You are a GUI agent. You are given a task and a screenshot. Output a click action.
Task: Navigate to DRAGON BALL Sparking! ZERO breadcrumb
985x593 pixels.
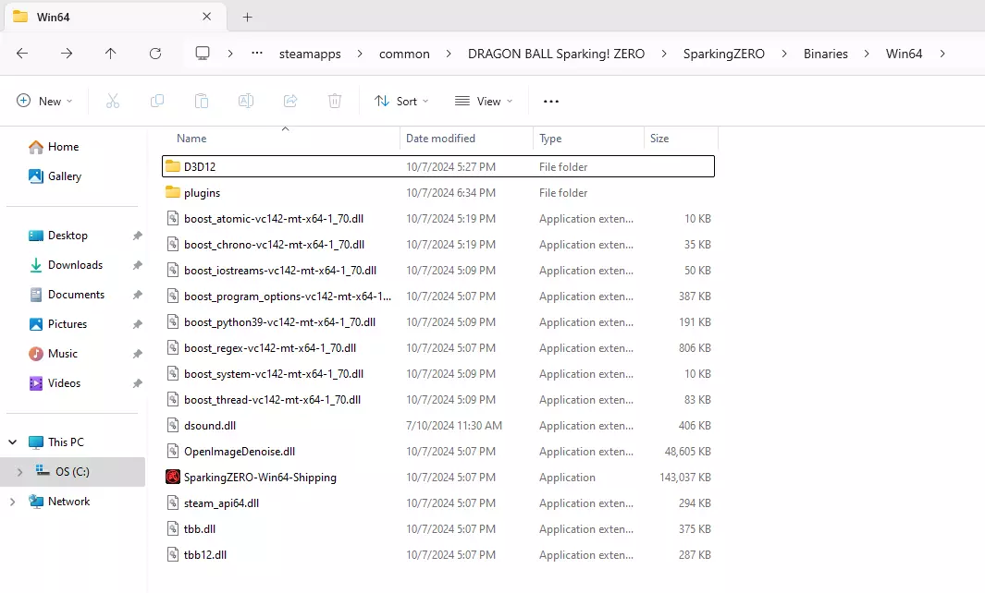coord(556,54)
